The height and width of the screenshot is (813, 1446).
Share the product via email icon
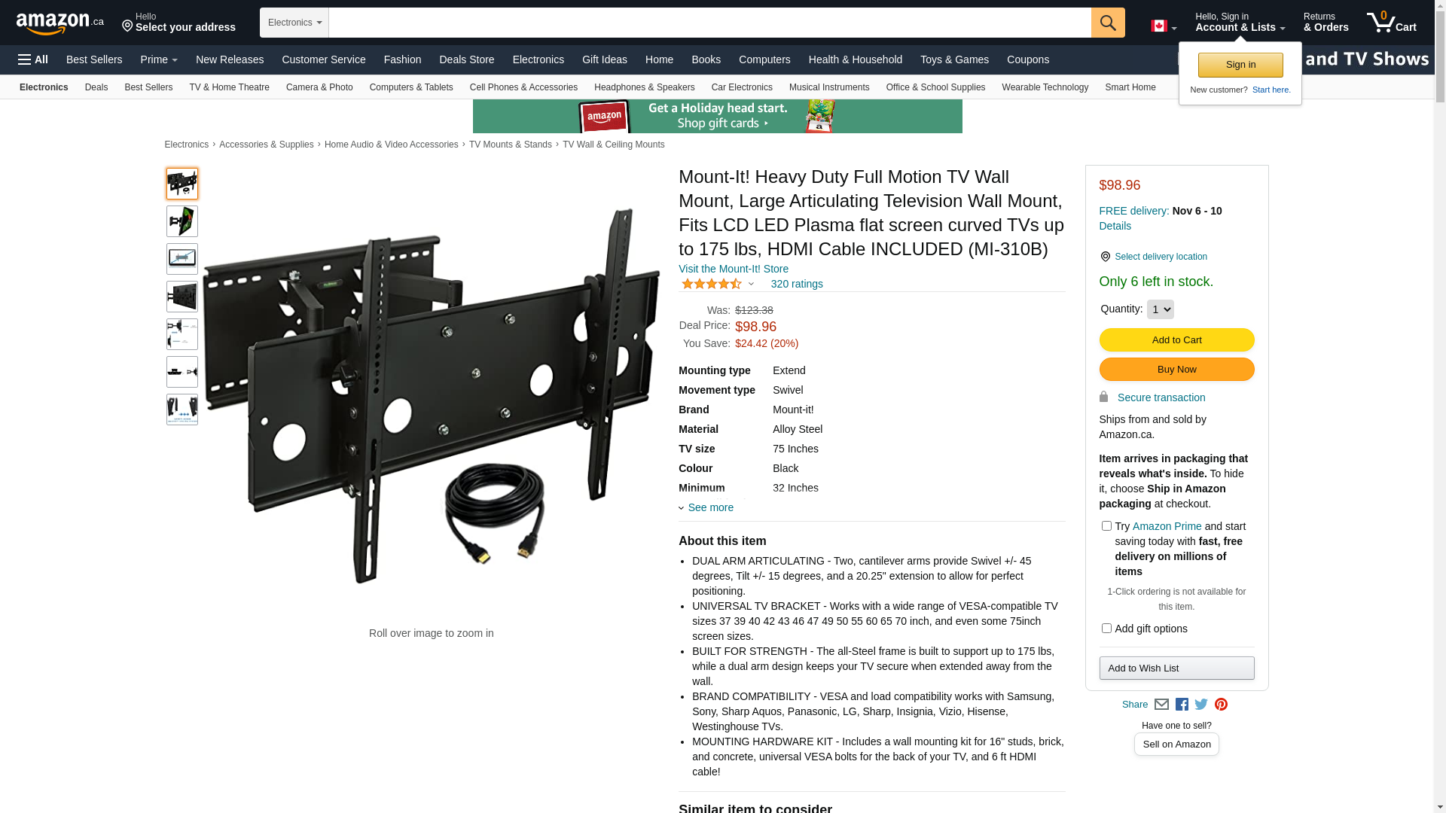pyautogui.click(x=1161, y=705)
